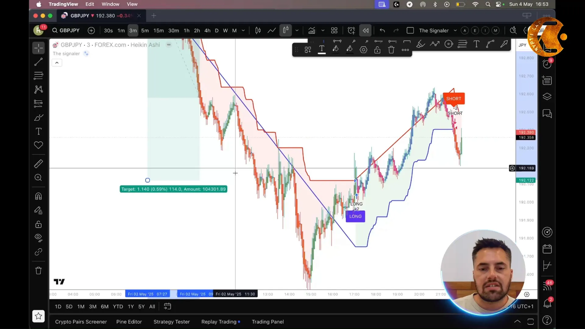Click the circled E button
Image resolution: width=585 pixels, height=329 pixels.
click(475, 30)
